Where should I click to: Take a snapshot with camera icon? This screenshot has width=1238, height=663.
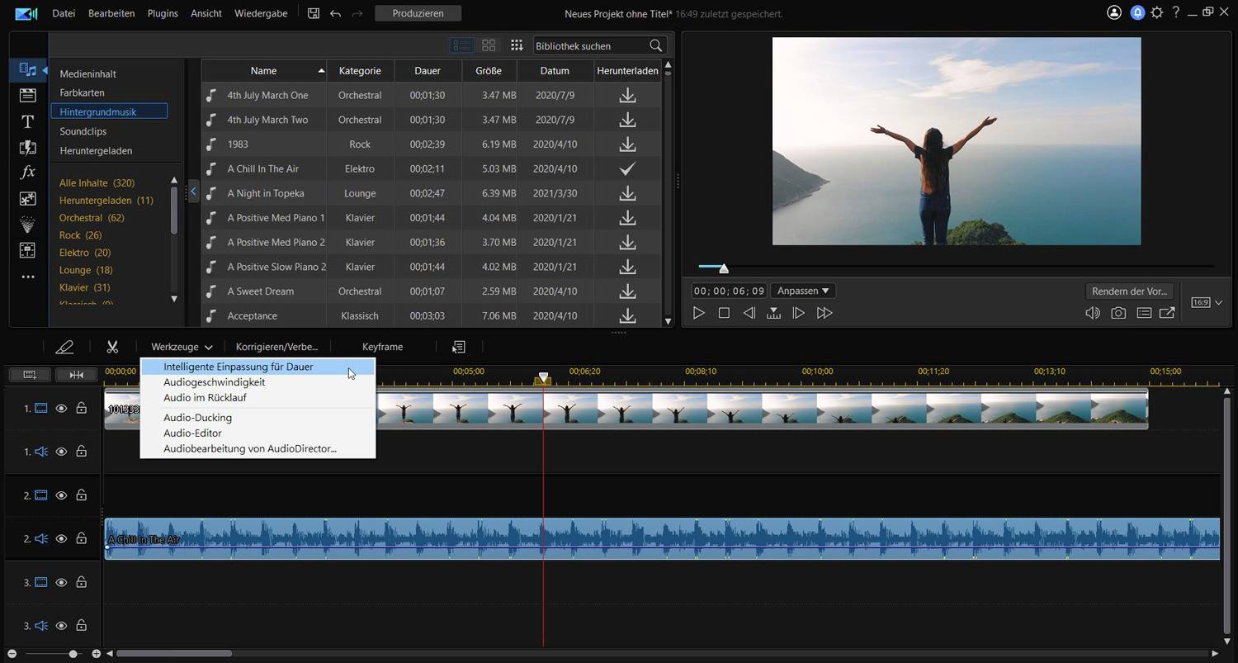click(x=1118, y=313)
